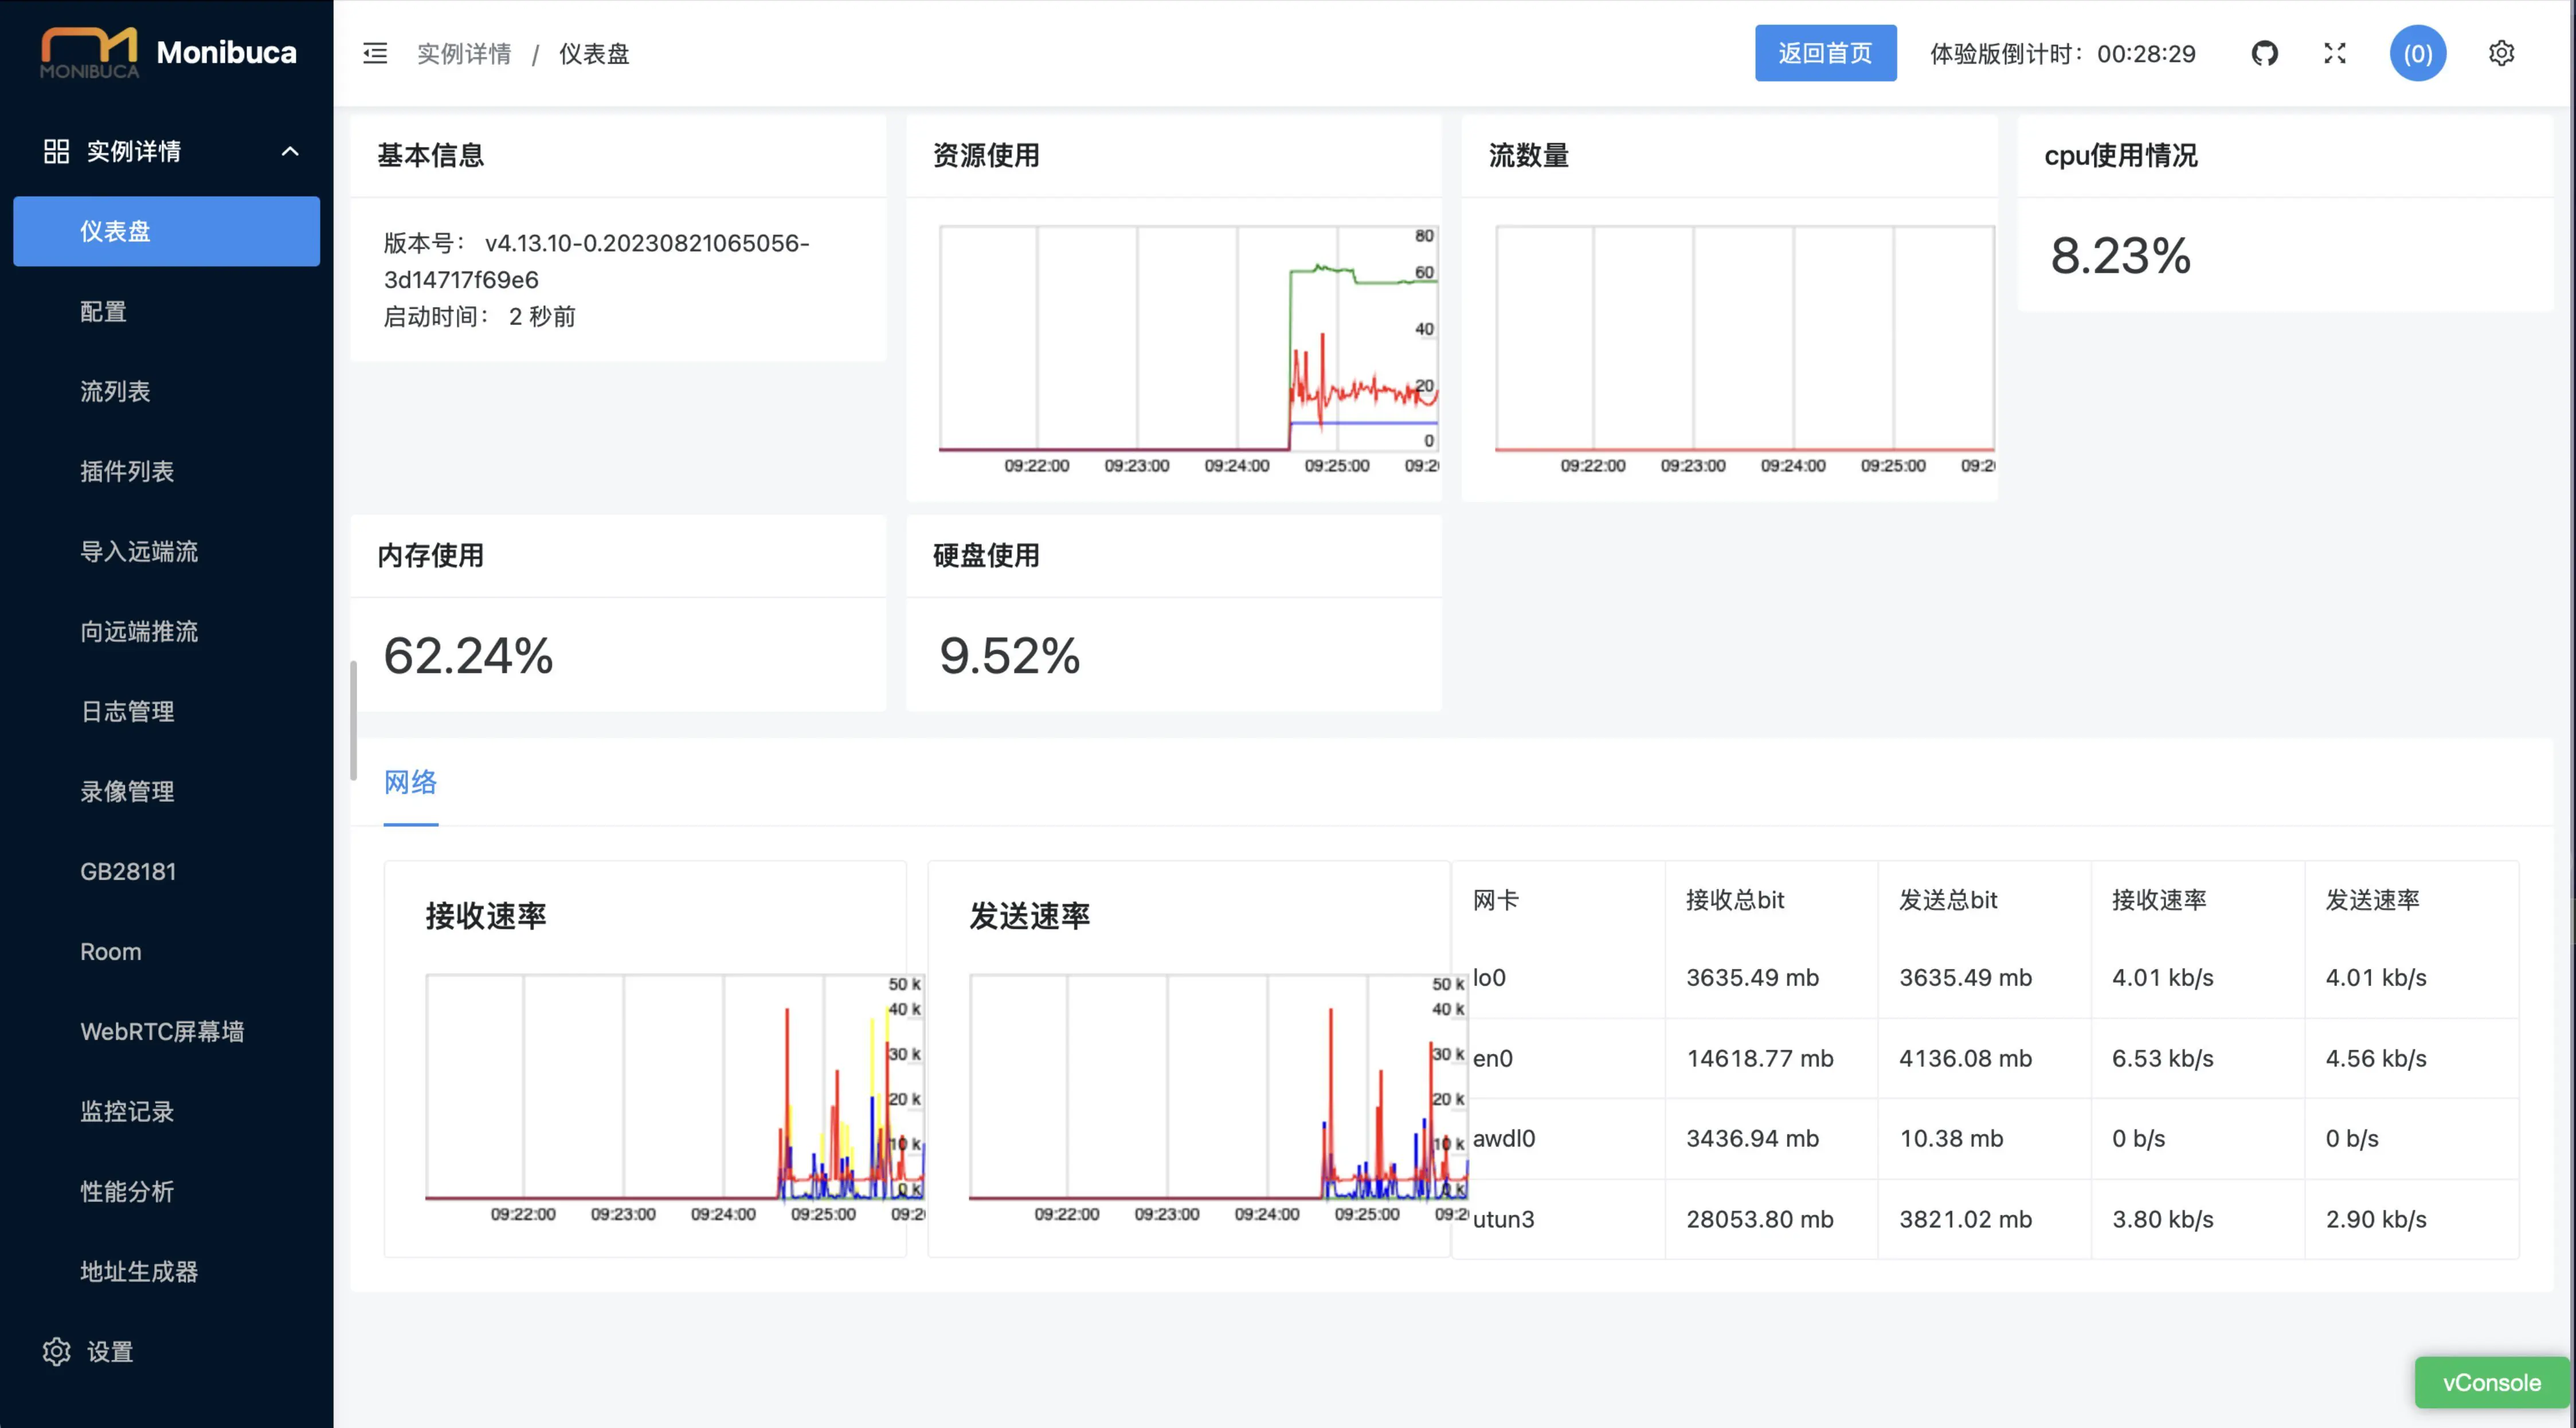Click the gear icon beside 设置
The image size is (2576, 1428).
point(56,1351)
